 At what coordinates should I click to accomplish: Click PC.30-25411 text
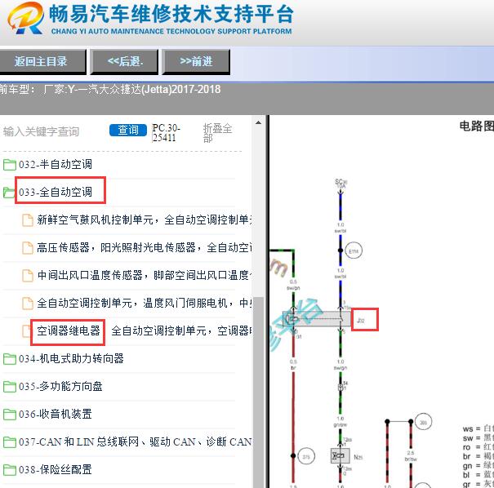point(166,132)
